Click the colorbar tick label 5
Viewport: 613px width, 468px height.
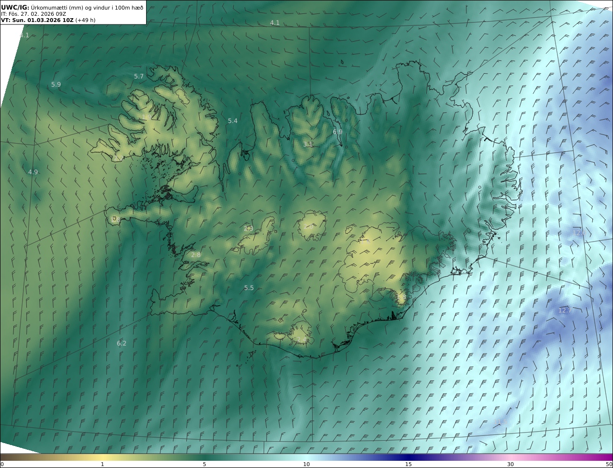click(x=204, y=464)
